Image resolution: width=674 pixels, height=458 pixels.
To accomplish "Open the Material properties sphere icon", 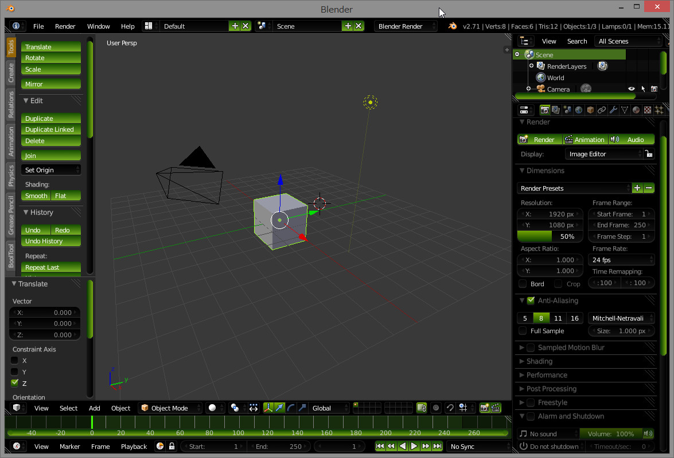I will [636, 110].
